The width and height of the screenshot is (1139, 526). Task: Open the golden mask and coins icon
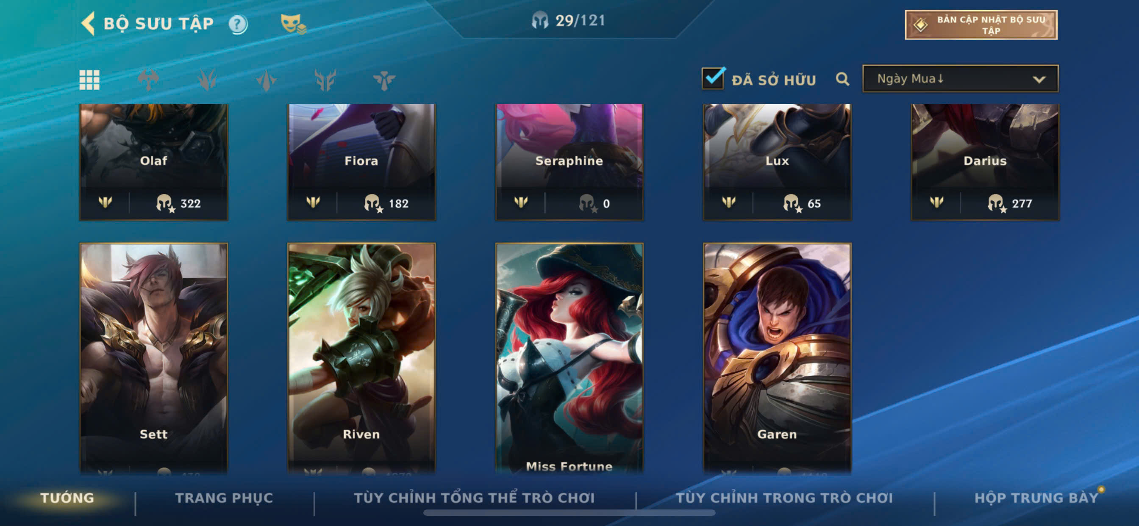(294, 24)
